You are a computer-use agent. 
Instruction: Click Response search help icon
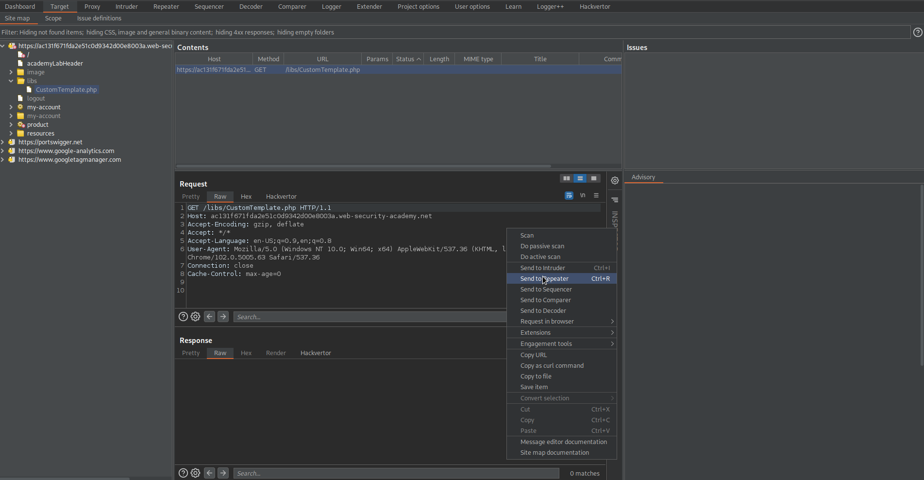(183, 473)
